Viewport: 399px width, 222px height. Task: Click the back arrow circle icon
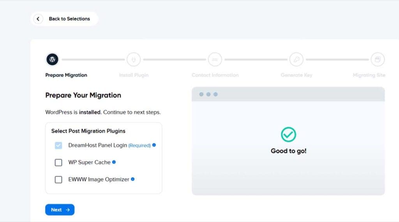[x=38, y=19]
